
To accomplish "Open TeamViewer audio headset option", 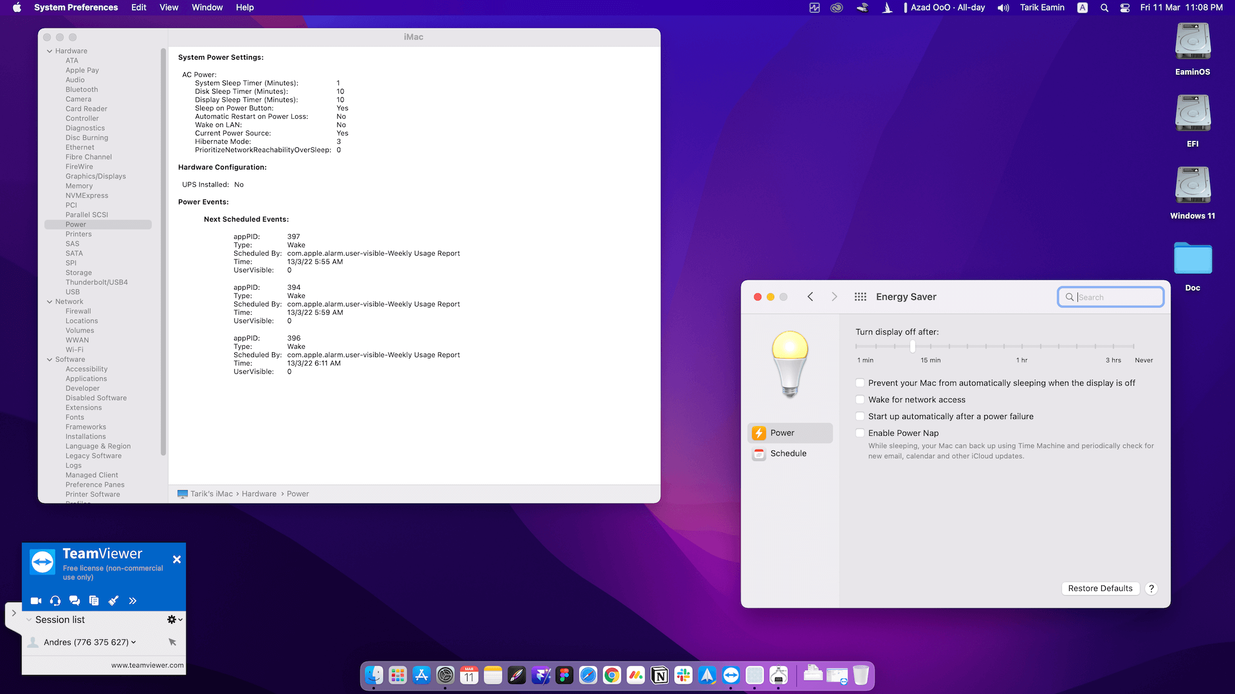I will point(55,601).
